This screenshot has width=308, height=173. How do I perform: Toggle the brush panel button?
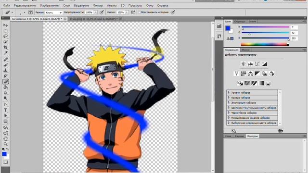click(x=30, y=12)
